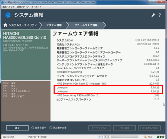The image size is (167, 139).
Task: Click the iLO console title bar icon
Action: 3,2
